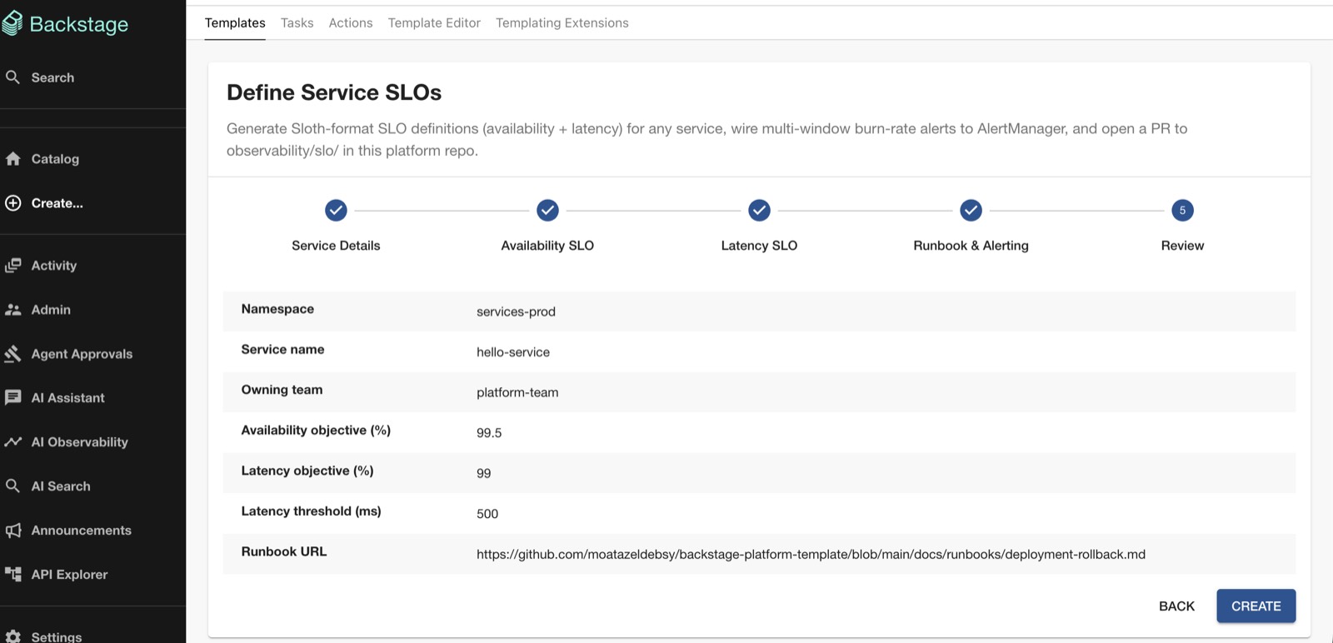The height and width of the screenshot is (643, 1333).
Task: Click the Availability objective (%) label
Action: (316, 431)
